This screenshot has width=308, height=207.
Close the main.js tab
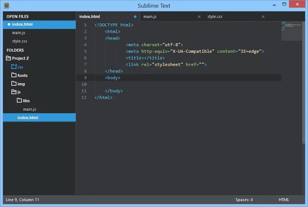coord(199,17)
